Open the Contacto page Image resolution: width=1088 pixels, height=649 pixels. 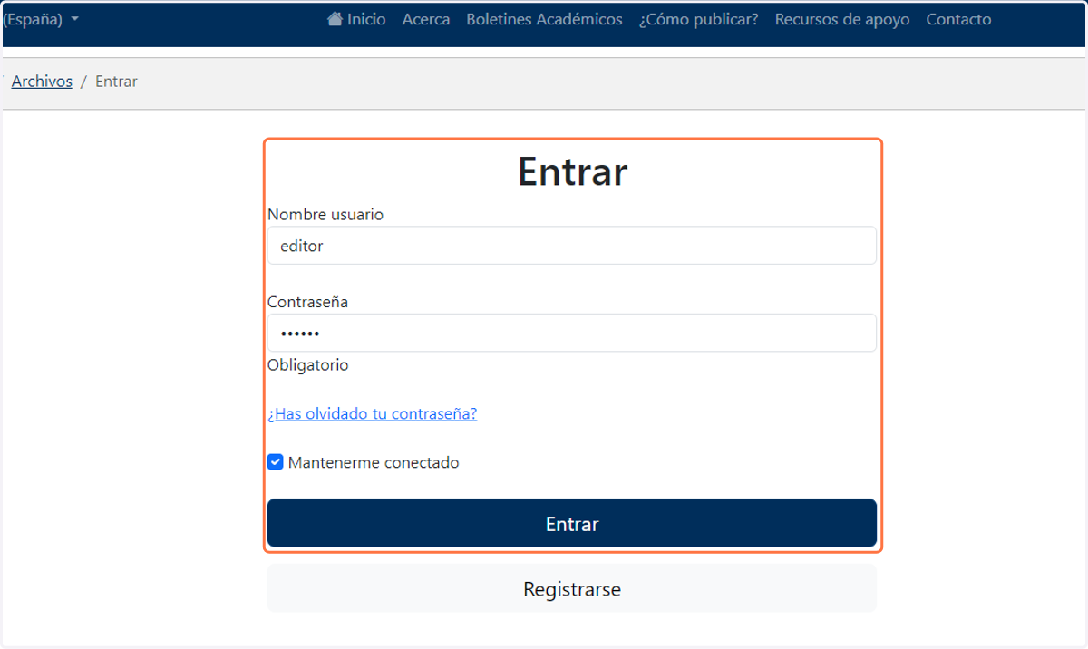click(x=958, y=19)
